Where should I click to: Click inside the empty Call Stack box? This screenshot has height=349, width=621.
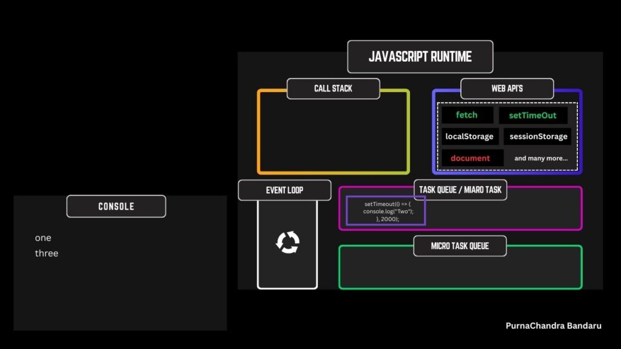(333, 136)
